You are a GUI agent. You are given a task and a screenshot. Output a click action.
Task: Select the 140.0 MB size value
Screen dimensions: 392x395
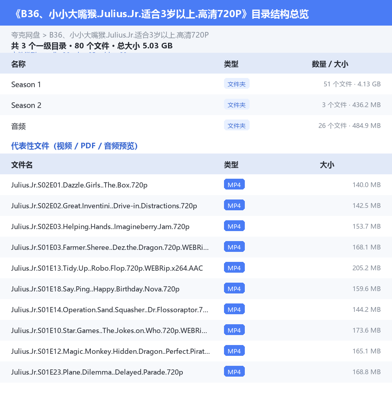[x=366, y=185]
